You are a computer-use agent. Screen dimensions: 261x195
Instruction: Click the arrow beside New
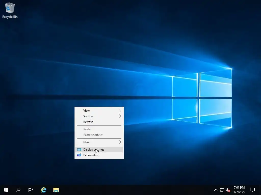click(x=120, y=142)
